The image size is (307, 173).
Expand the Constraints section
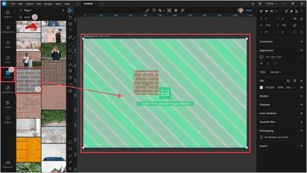(302, 41)
